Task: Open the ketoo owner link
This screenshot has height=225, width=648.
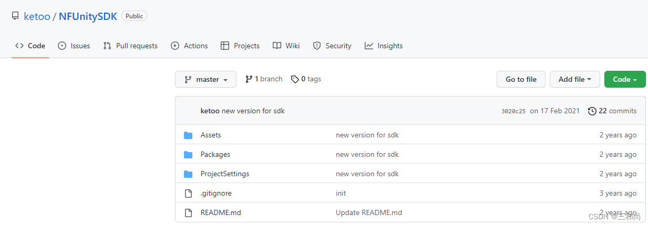Action: point(37,16)
